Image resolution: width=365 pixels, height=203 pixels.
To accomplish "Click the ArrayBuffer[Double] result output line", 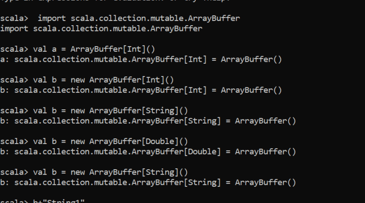I will coord(148,152).
